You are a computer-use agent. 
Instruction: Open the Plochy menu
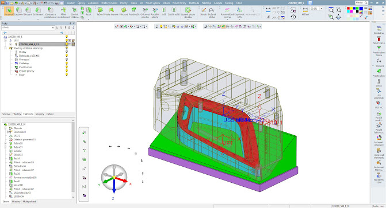pos(124,3)
